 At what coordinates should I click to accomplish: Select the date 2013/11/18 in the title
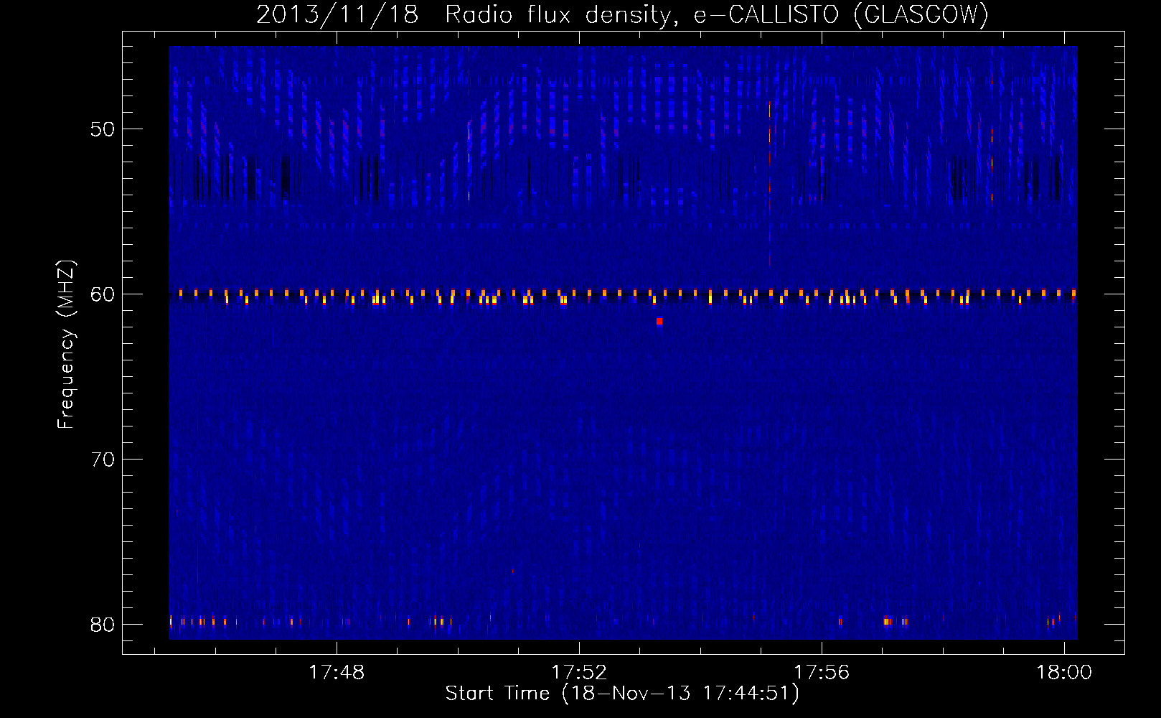click(x=337, y=14)
